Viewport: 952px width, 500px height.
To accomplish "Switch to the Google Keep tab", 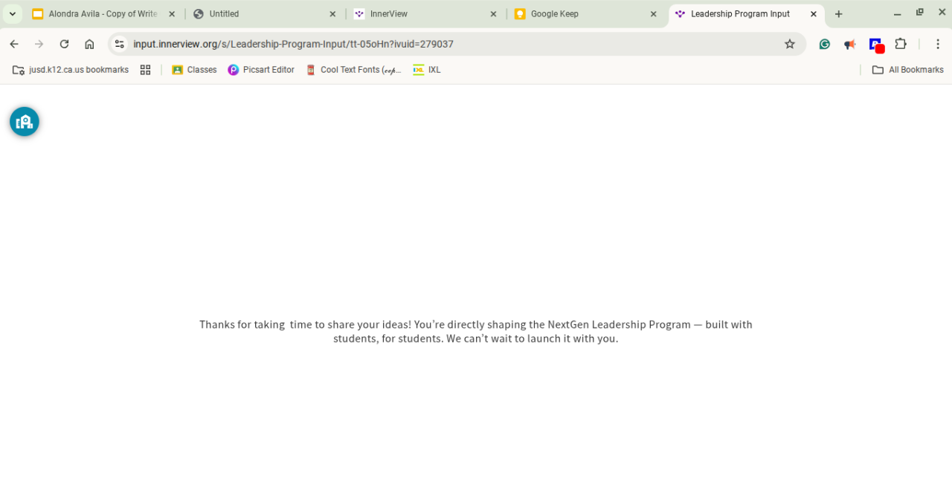I will pos(585,14).
